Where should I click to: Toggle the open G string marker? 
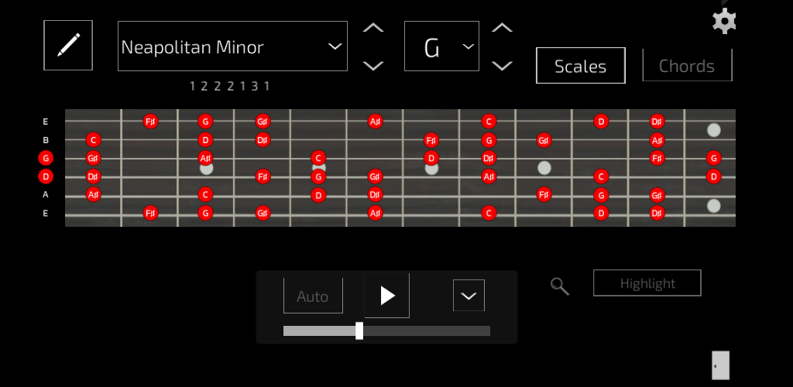point(46,158)
